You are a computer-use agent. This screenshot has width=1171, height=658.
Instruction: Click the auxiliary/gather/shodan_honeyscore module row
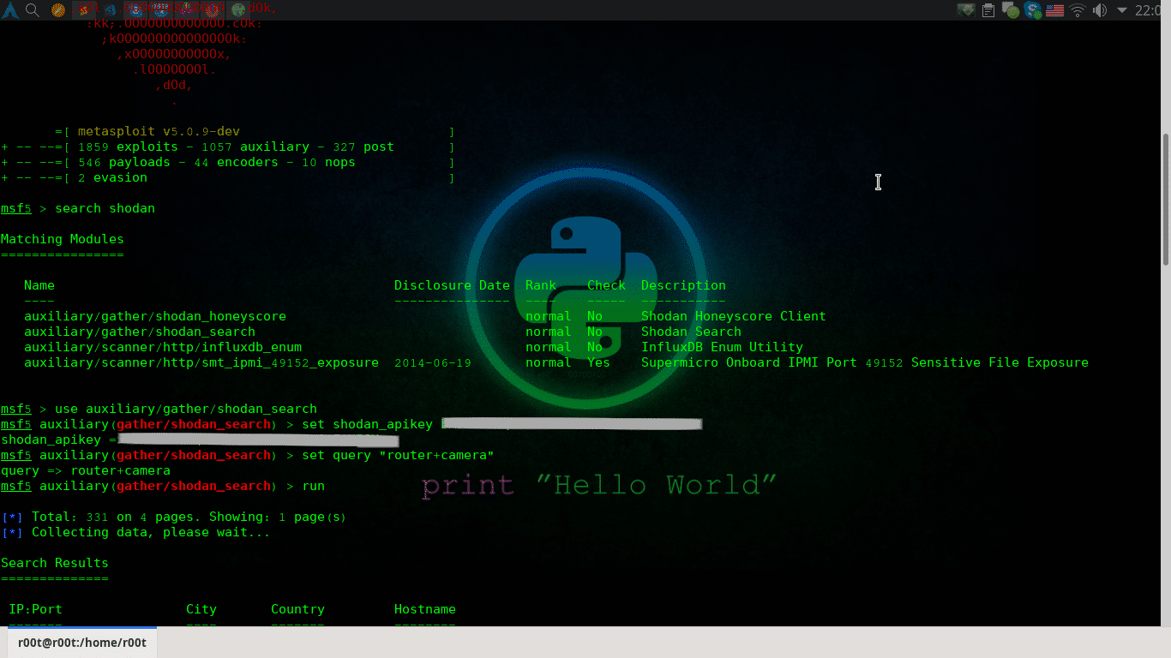click(155, 316)
